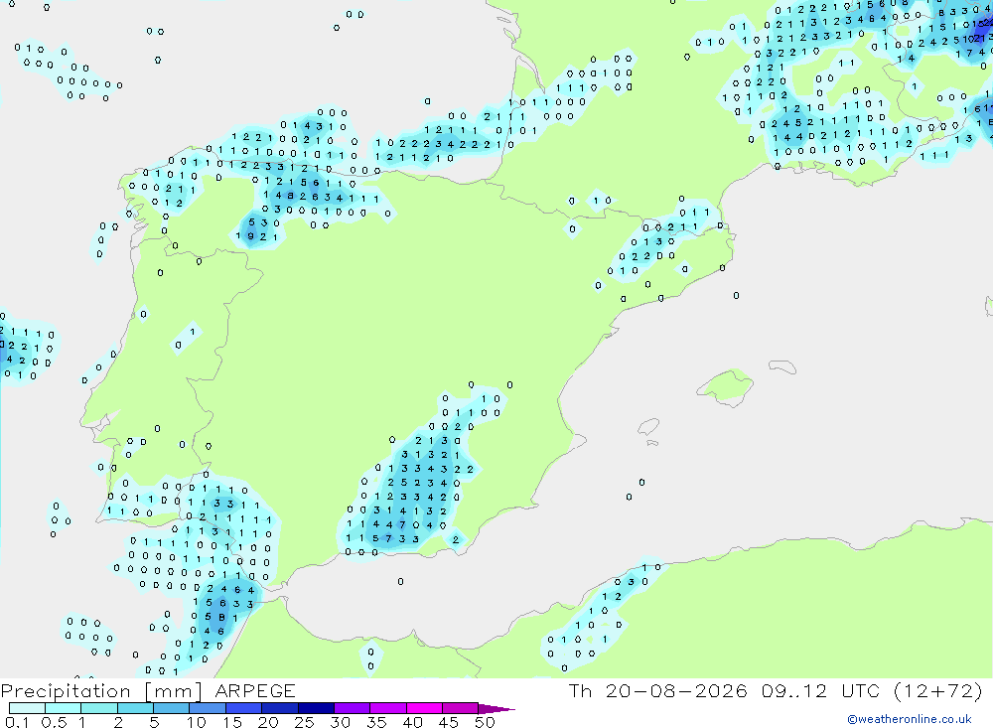Pick the 1–2 mm legend color swatch
Viewport: 993px width, 728px height.
pos(99,708)
